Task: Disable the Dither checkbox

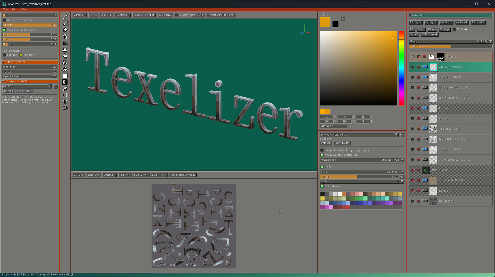Action: 322,167
